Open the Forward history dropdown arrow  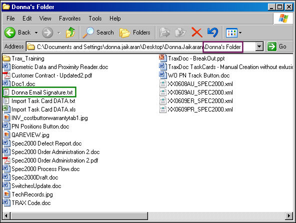tap(59, 33)
